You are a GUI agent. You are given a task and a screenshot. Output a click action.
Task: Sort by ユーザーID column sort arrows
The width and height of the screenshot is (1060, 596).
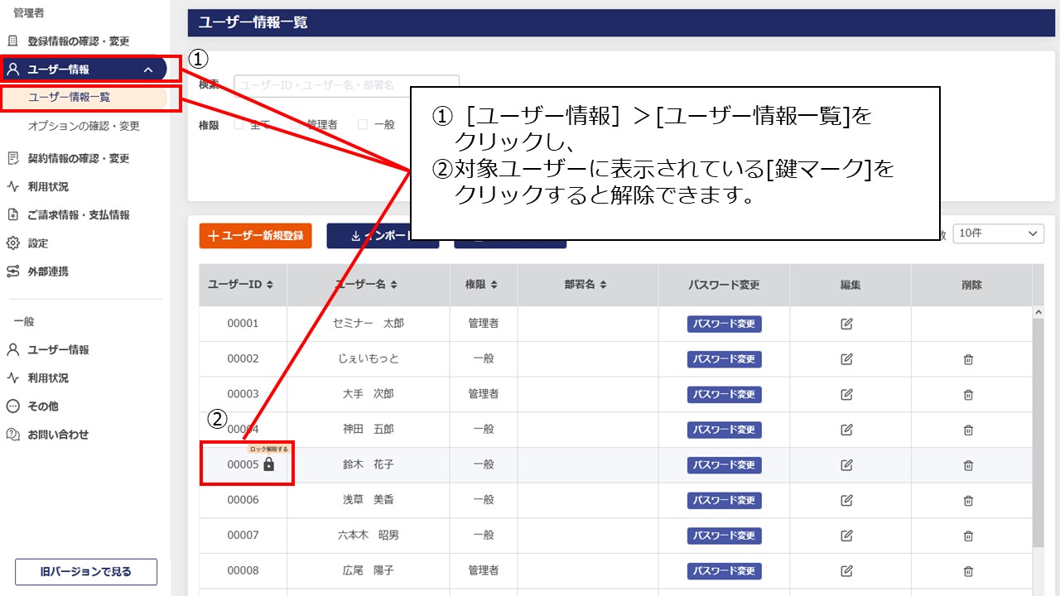pos(270,285)
